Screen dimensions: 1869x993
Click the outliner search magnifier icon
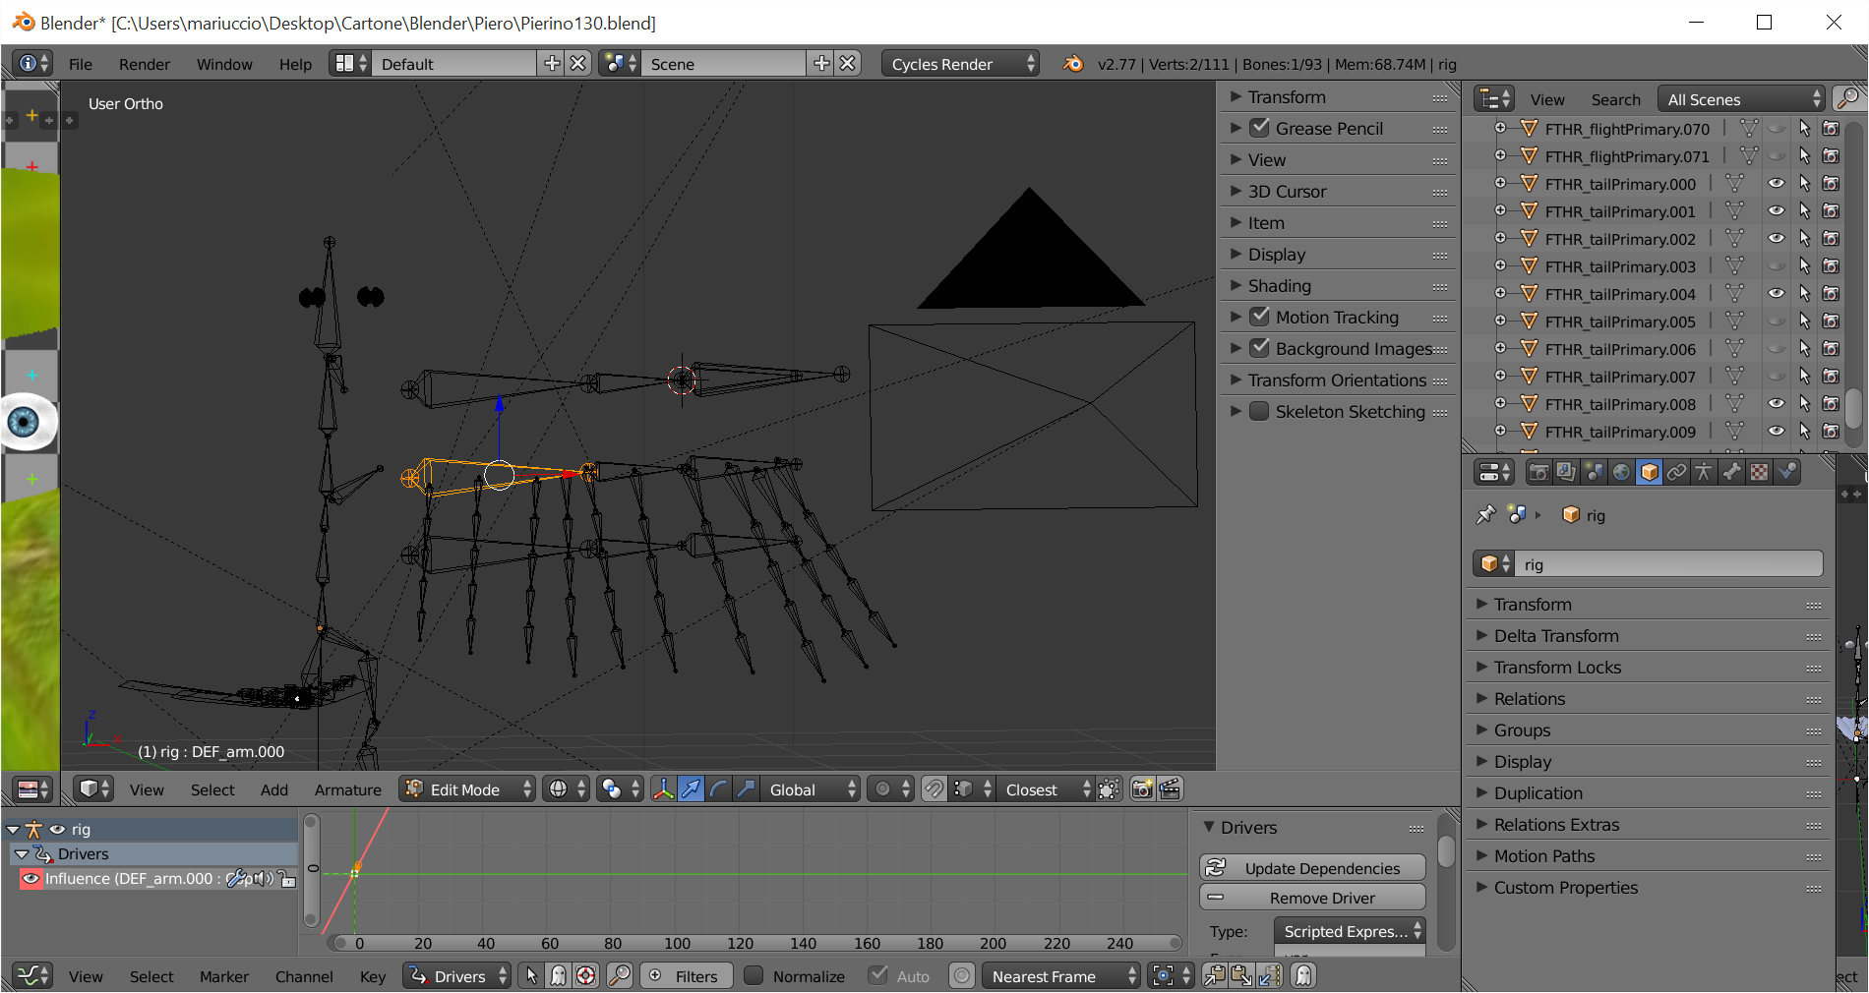[x=1848, y=98]
